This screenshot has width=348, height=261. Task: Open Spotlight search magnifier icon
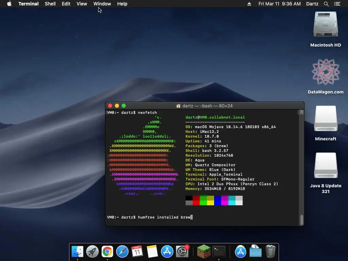tap(326, 4)
